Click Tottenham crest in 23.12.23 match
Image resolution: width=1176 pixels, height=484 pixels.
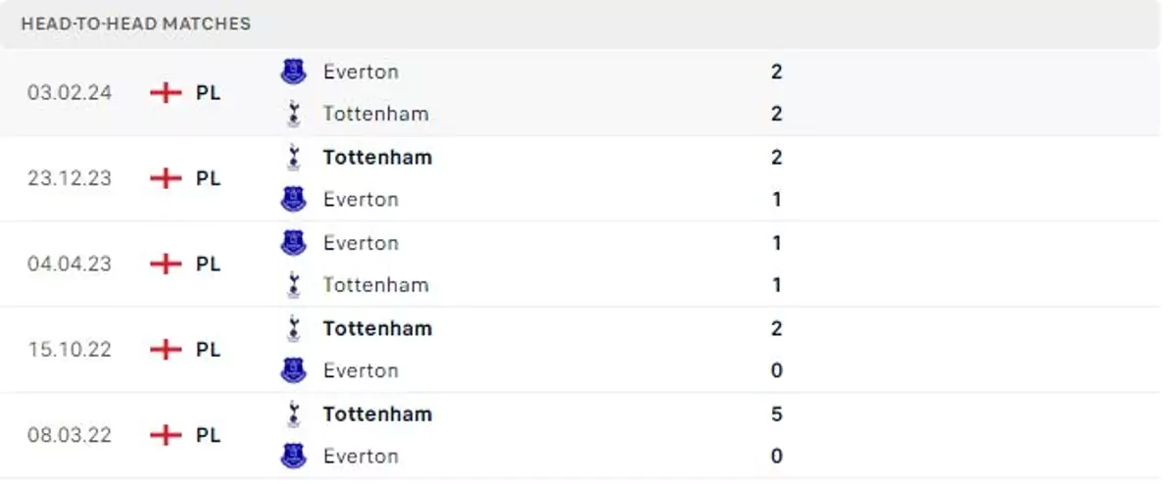point(293,157)
